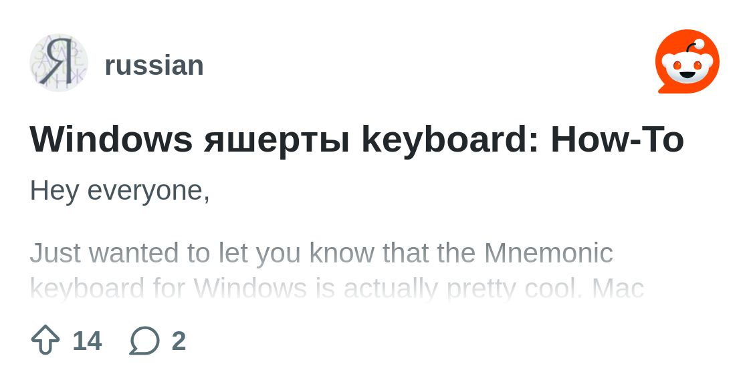749x390 pixels.
Task: Click the r/russian subreddit avatar
Action: tap(59, 63)
